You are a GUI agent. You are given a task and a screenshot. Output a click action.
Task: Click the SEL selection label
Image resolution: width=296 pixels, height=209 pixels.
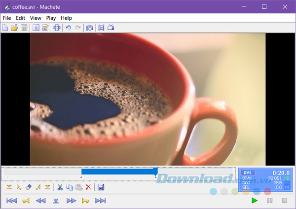pos(246,187)
